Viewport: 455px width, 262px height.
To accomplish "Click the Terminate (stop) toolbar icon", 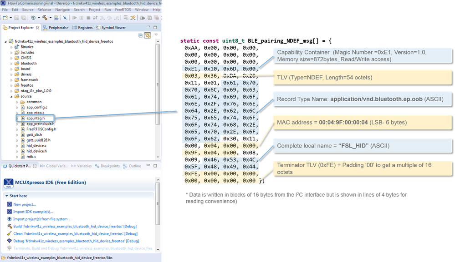I will [x=88, y=18].
